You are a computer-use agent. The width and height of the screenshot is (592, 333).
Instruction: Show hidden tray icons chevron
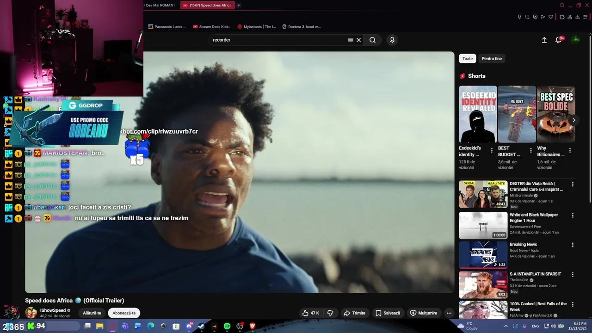(506, 326)
